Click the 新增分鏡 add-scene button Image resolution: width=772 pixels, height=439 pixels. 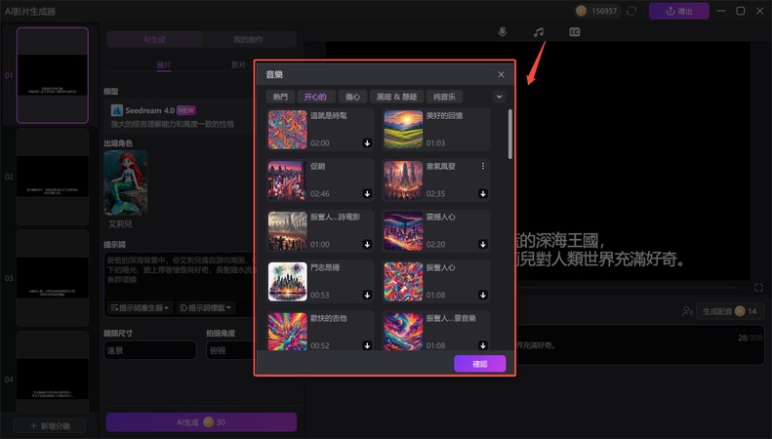click(50, 425)
